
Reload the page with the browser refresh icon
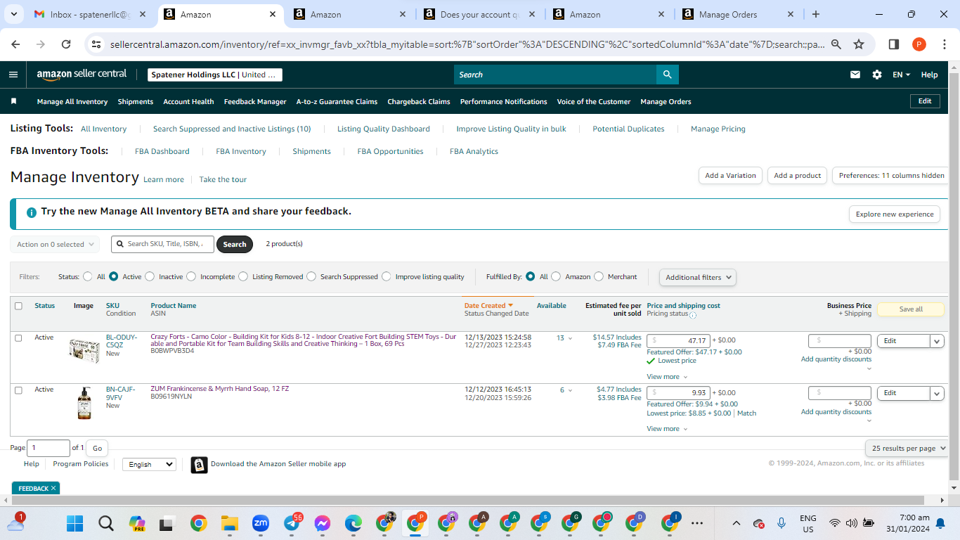tap(66, 44)
